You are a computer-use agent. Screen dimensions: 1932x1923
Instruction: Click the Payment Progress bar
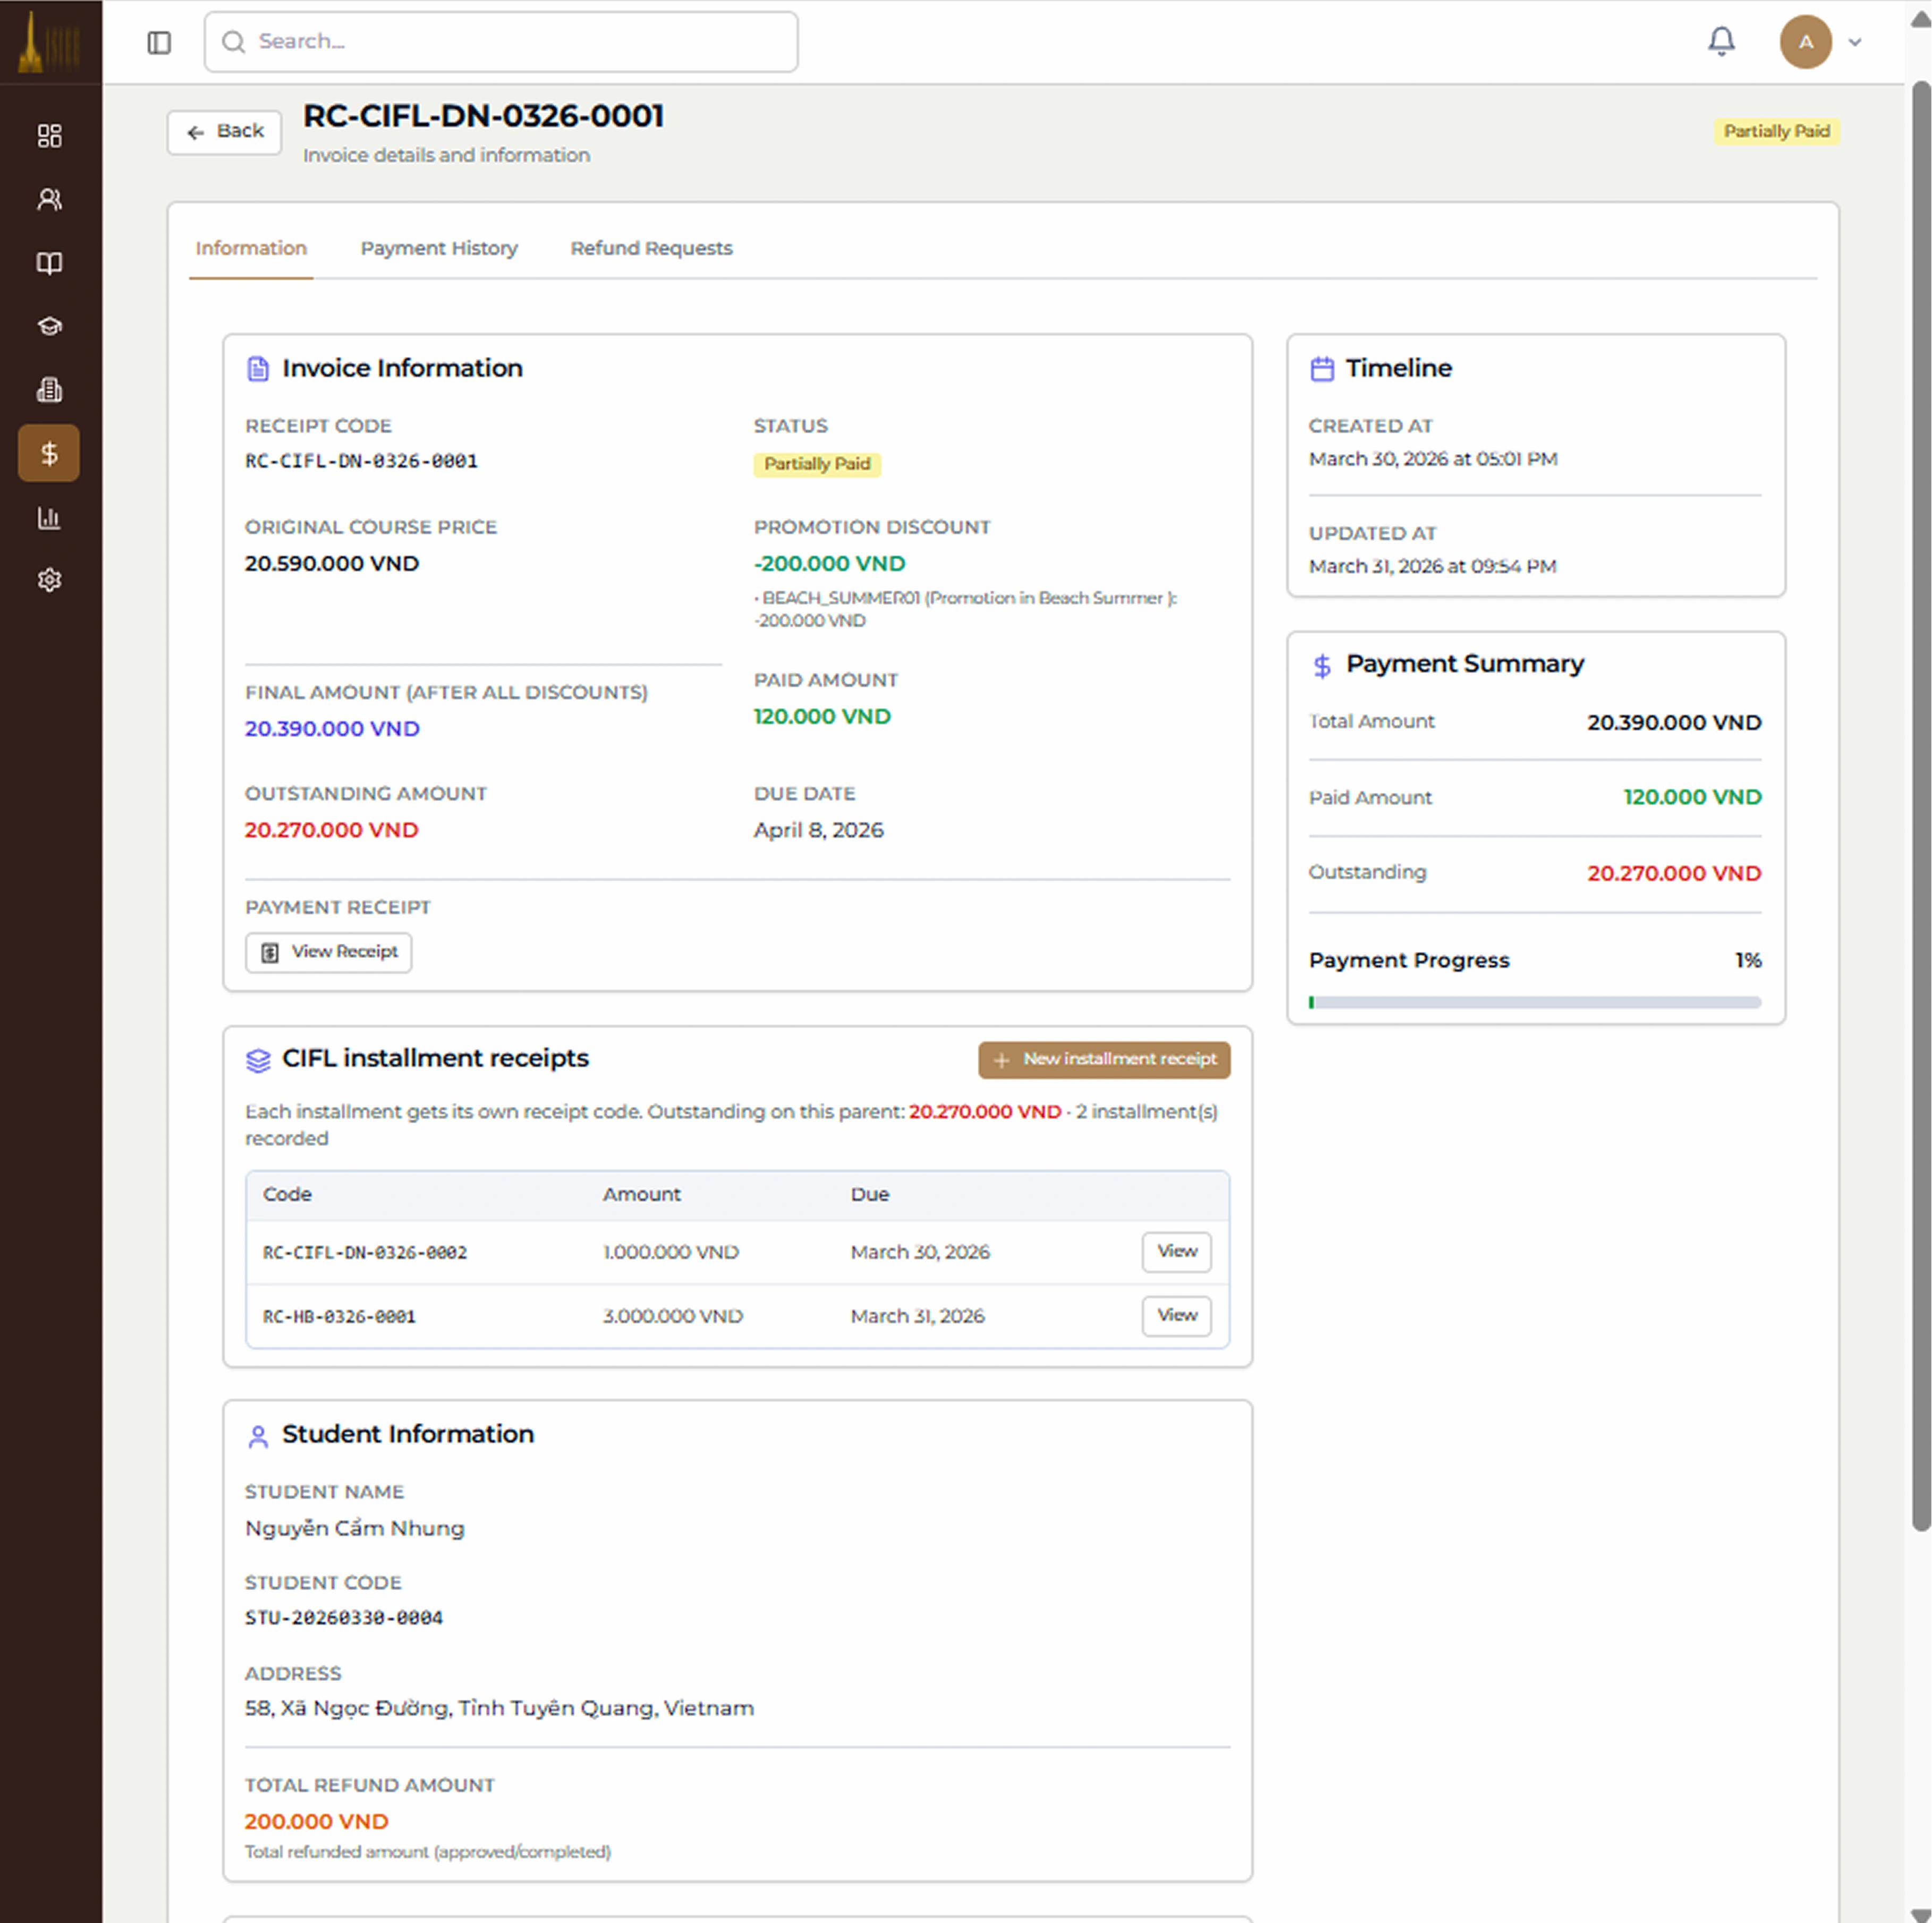pos(1535,1002)
